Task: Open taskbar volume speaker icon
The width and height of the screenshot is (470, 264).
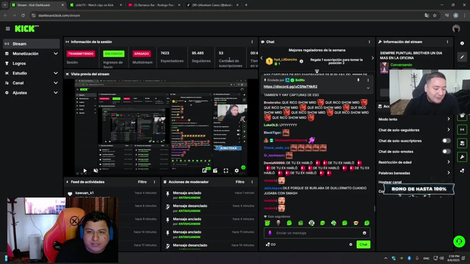Action: pyautogui.click(x=441, y=258)
